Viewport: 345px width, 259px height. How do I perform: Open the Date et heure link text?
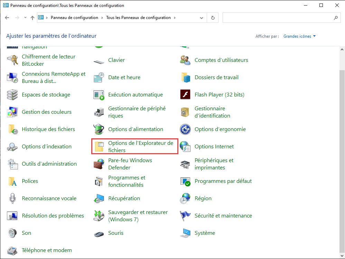click(124, 77)
